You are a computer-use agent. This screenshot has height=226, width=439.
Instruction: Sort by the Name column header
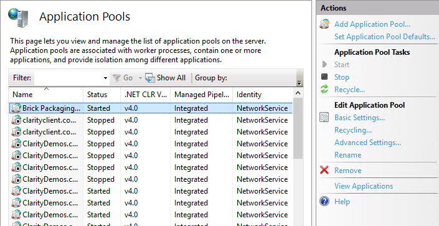click(46, 95)
